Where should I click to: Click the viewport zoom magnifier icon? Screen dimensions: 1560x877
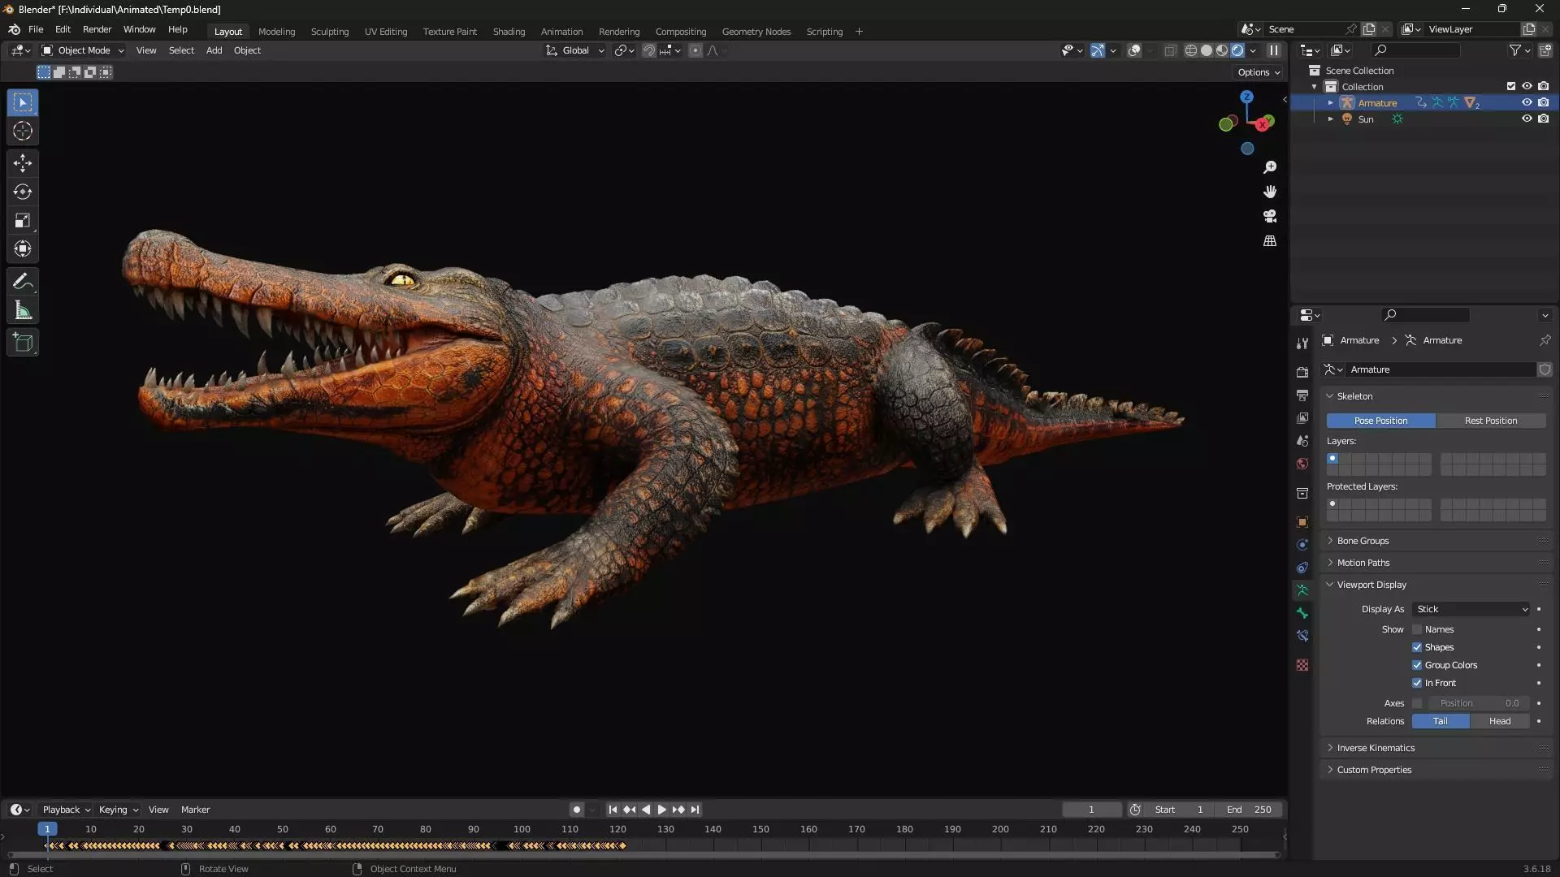coord(1270,167)
